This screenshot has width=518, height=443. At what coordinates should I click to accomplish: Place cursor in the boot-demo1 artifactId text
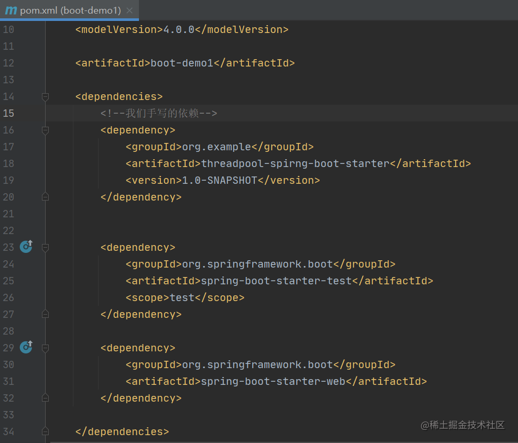pos(181,63)
